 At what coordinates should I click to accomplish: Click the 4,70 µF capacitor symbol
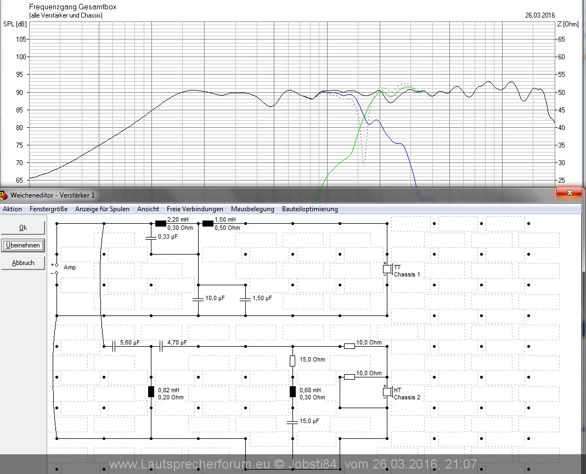coord(161,346)
